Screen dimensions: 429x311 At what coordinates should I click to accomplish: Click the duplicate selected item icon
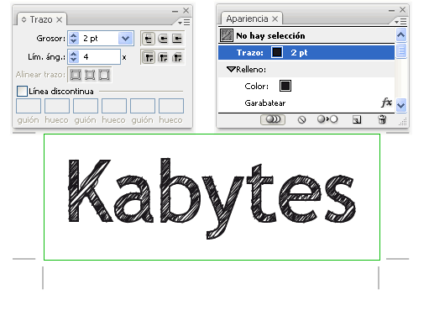click(357, 120)
